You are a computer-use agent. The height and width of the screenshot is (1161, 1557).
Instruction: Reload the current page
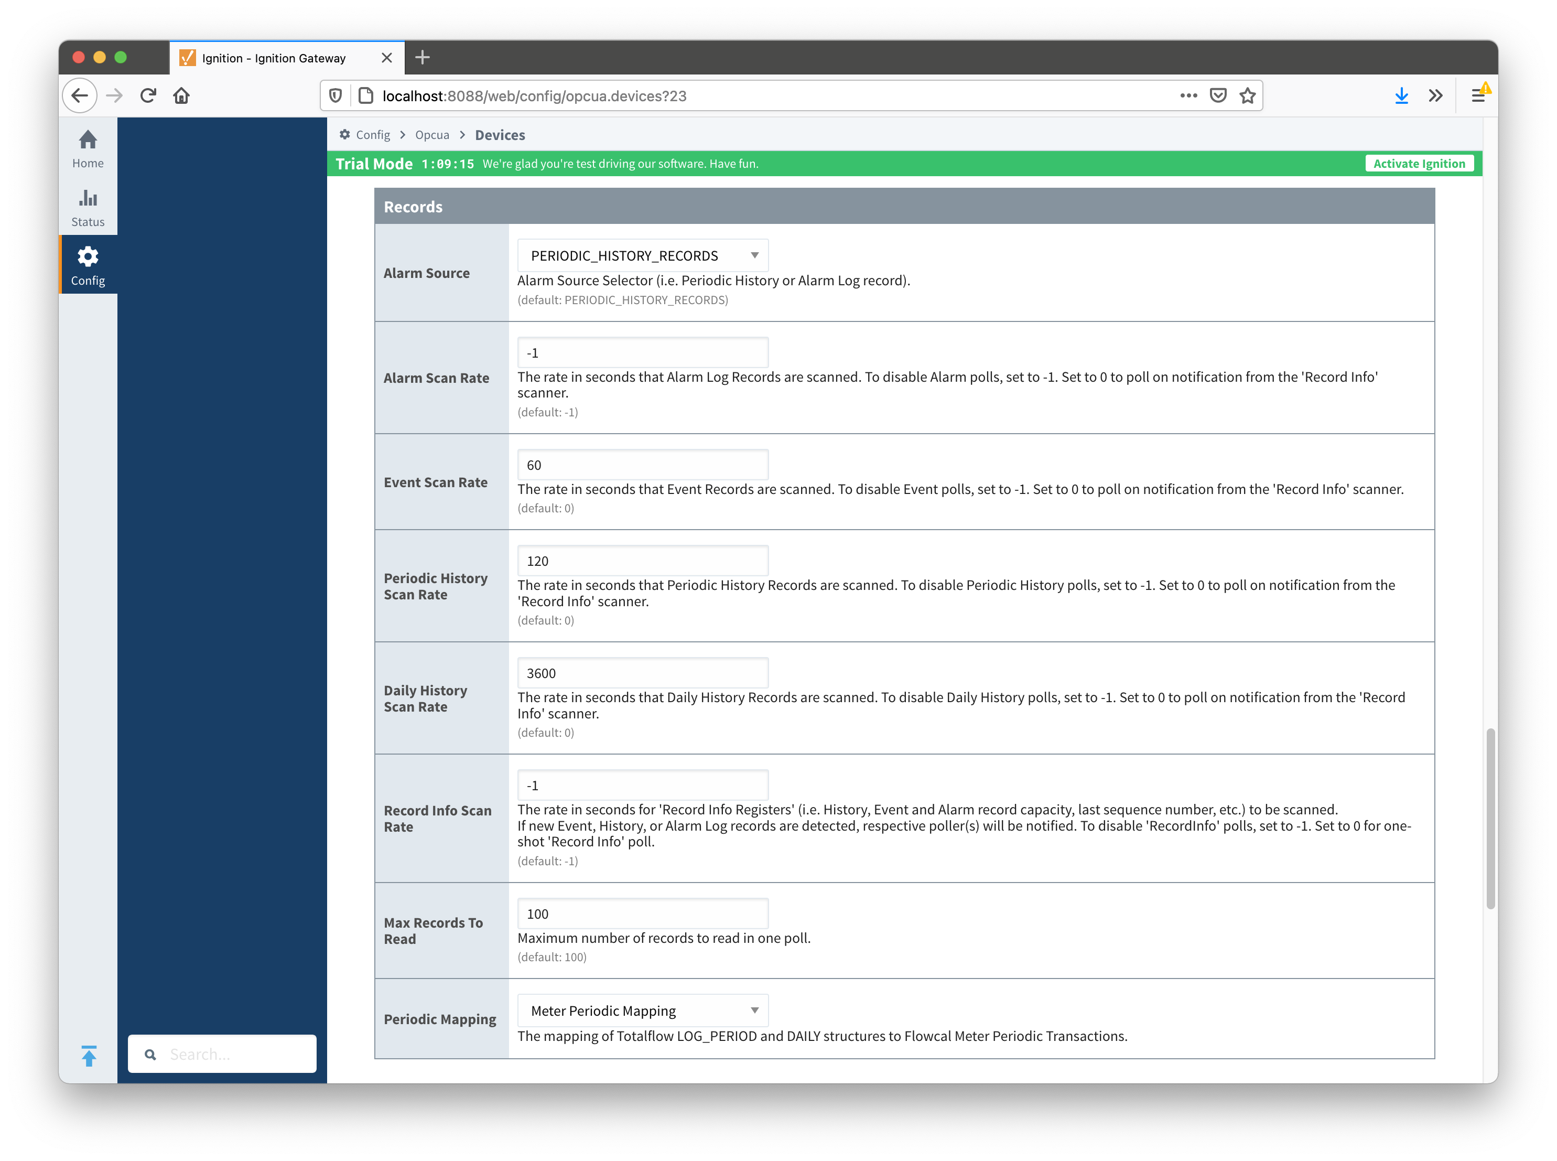coord(147,95)
